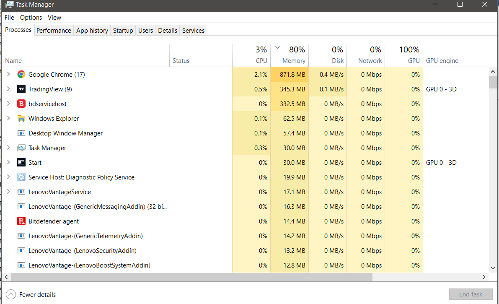Click the horizontal scrollbar left arrow
This screenshot has height=304, width=499.
click(6, 277)
